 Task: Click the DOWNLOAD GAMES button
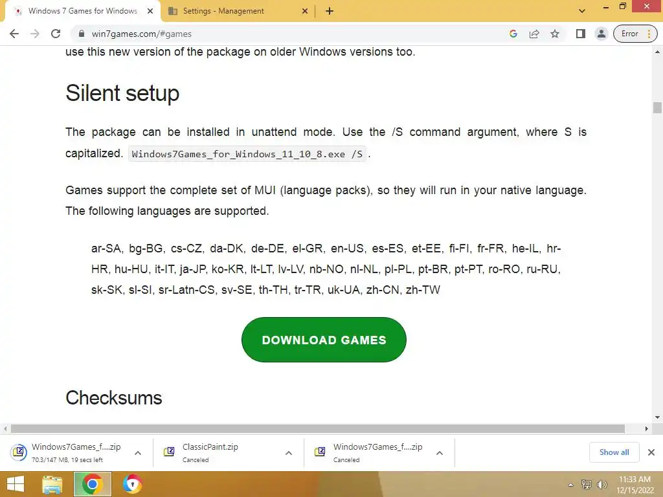click(324, 340)
